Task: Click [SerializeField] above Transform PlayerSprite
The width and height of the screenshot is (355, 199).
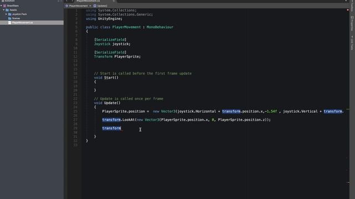Action: click(x=110, y=53)
